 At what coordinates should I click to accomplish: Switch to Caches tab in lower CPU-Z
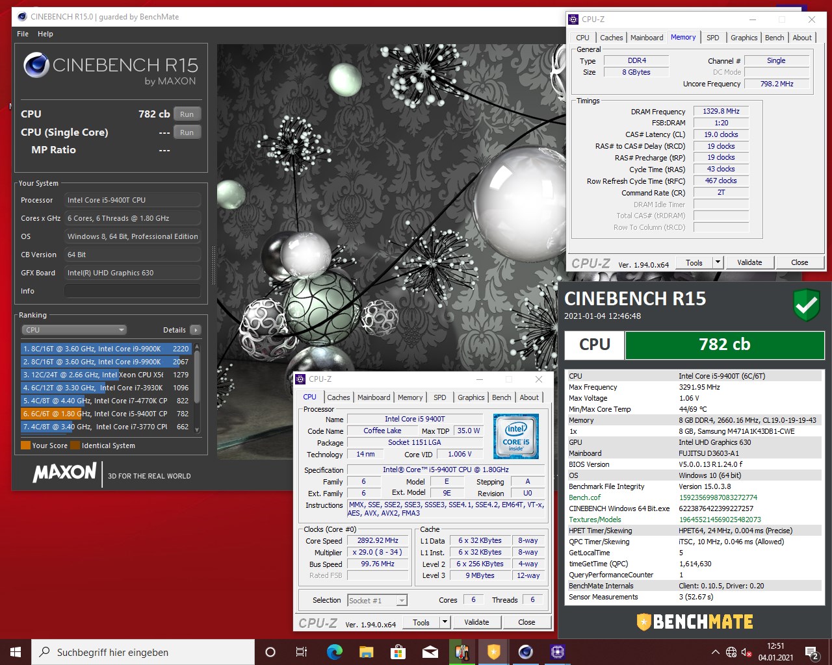(339, 397)
